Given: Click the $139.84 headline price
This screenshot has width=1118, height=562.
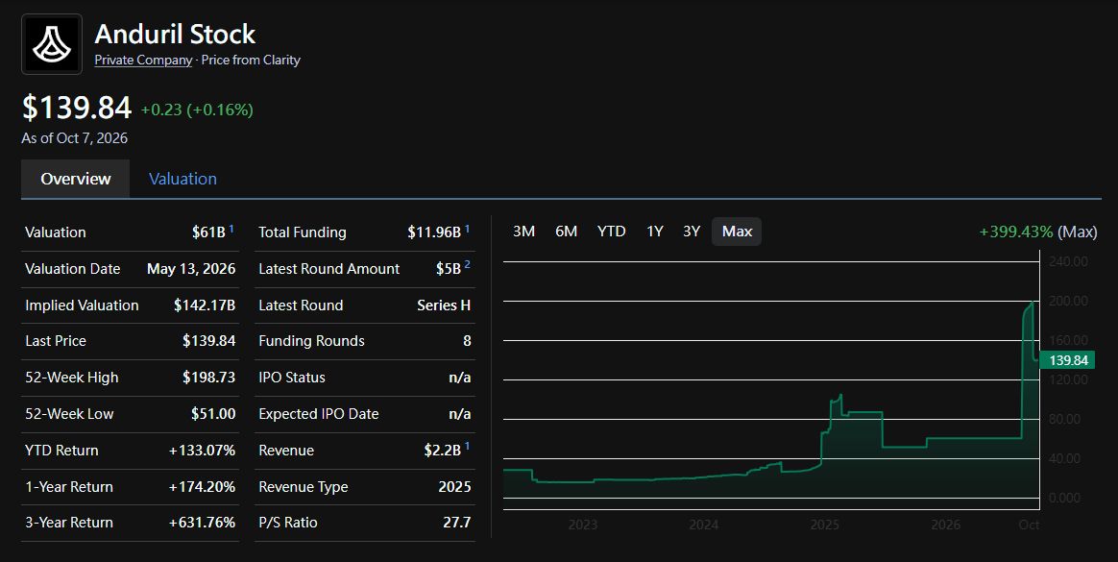Looking at the screenshot, I should (77, 108).
